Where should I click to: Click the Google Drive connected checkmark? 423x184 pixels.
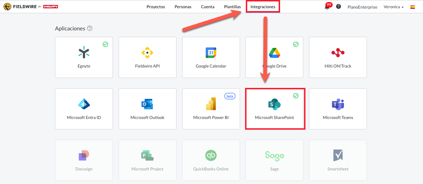point(296,44)
